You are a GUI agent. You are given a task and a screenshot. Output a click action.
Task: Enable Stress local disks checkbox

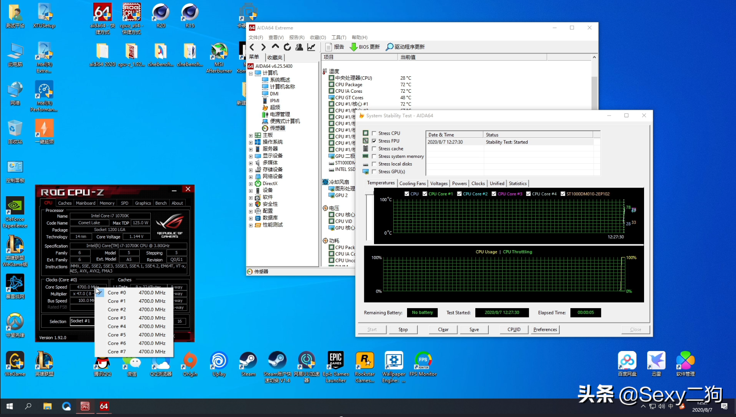pos(374,164)
